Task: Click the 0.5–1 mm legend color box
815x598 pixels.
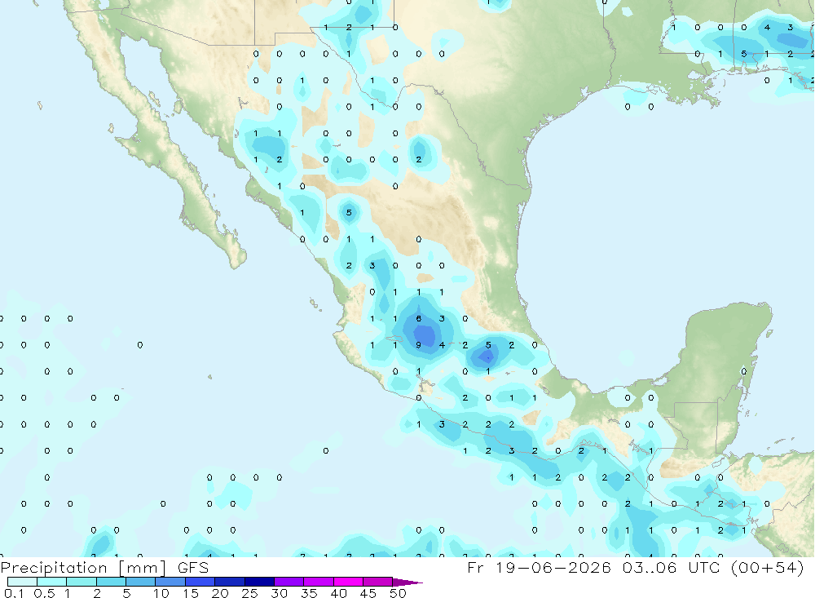Action: click(52, 582)
